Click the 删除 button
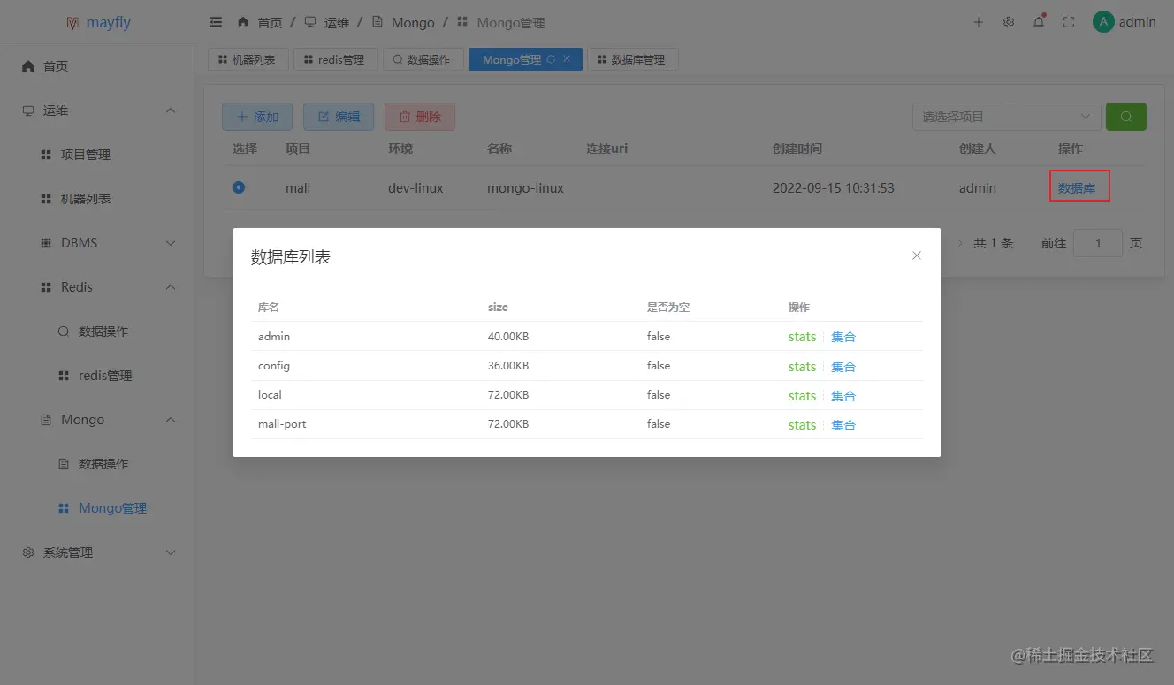Screen dimensions: 1174x685 pyautogui.click(x=420, y=117)
